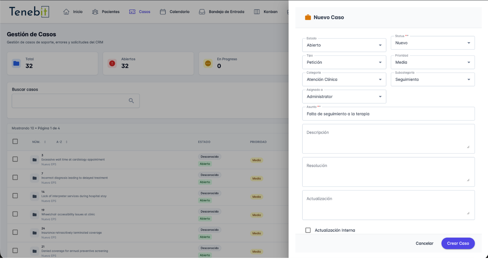Sort by the A-Z column arrows
This screenshot has width=488, height=276.
click(x=66, y=142)
